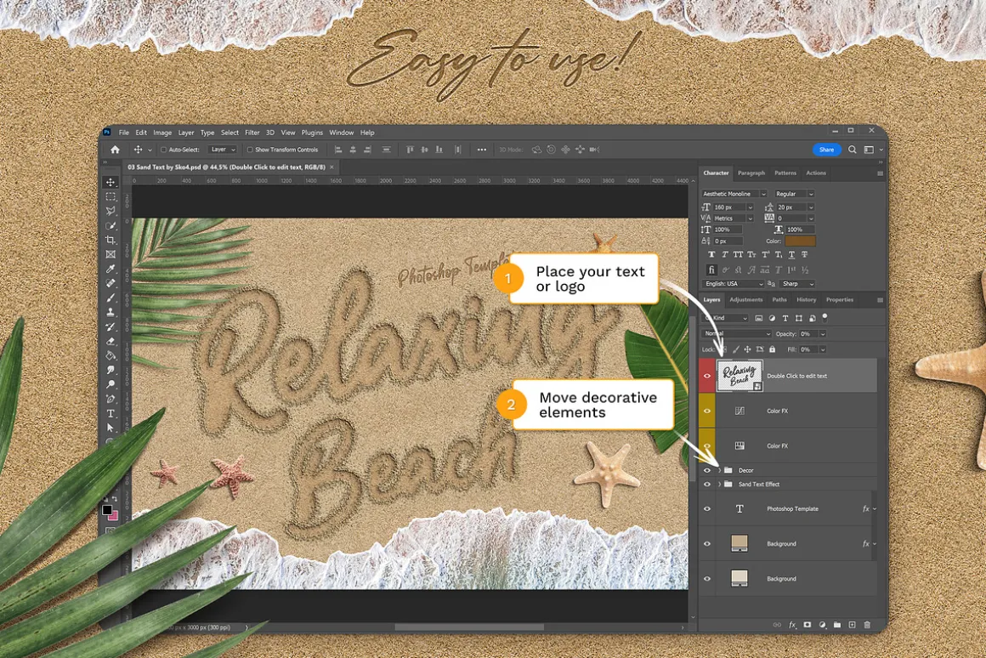This screenshot has width=986, height=658.
Task: Enable Show Transform Controls checkbox
Action: coord(250,150)
